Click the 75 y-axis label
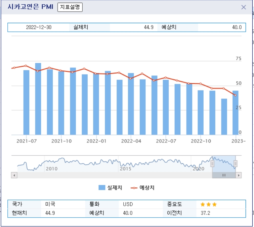Screen dimensions: 254x227 [x=239, y=59]
